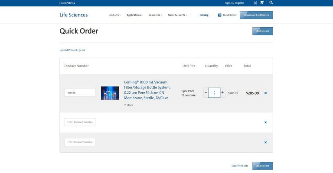Viewport: 333px width, 173px height.
Task: Decrease quantity with minus button
Action: [206, 93]
